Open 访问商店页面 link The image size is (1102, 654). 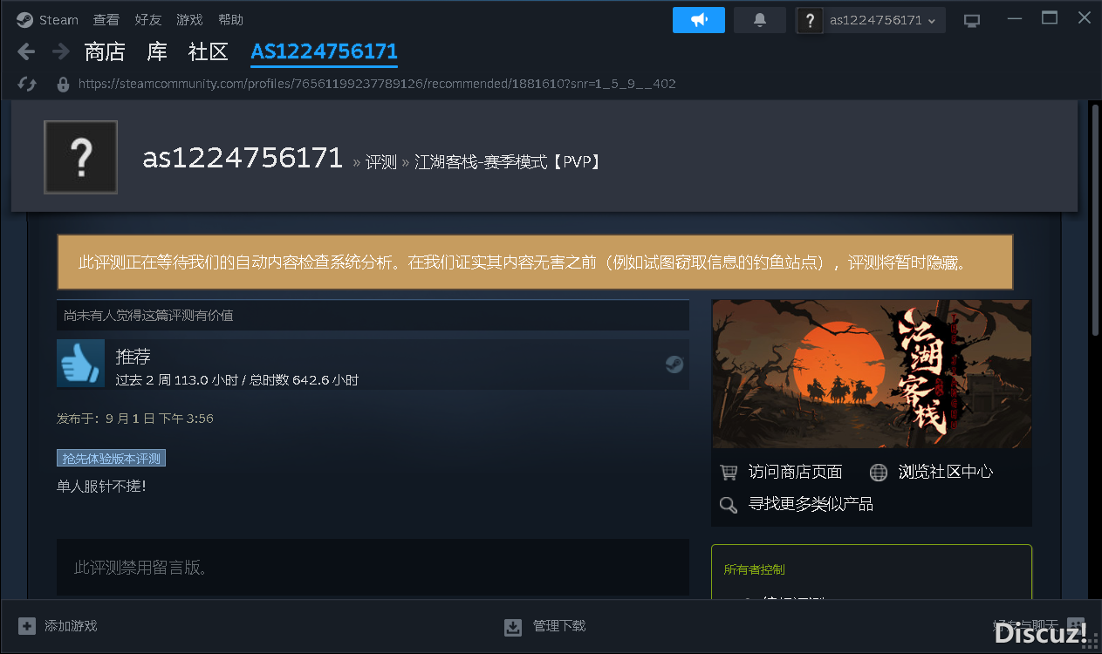pyautogui.click(x=796, y=472)
